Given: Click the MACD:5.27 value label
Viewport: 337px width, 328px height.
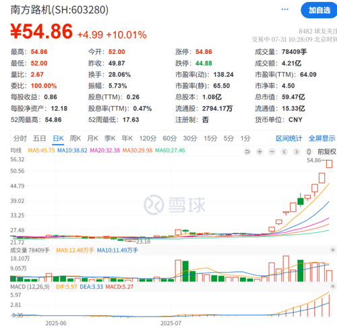Looking at the screenshot, I should 119,287.
